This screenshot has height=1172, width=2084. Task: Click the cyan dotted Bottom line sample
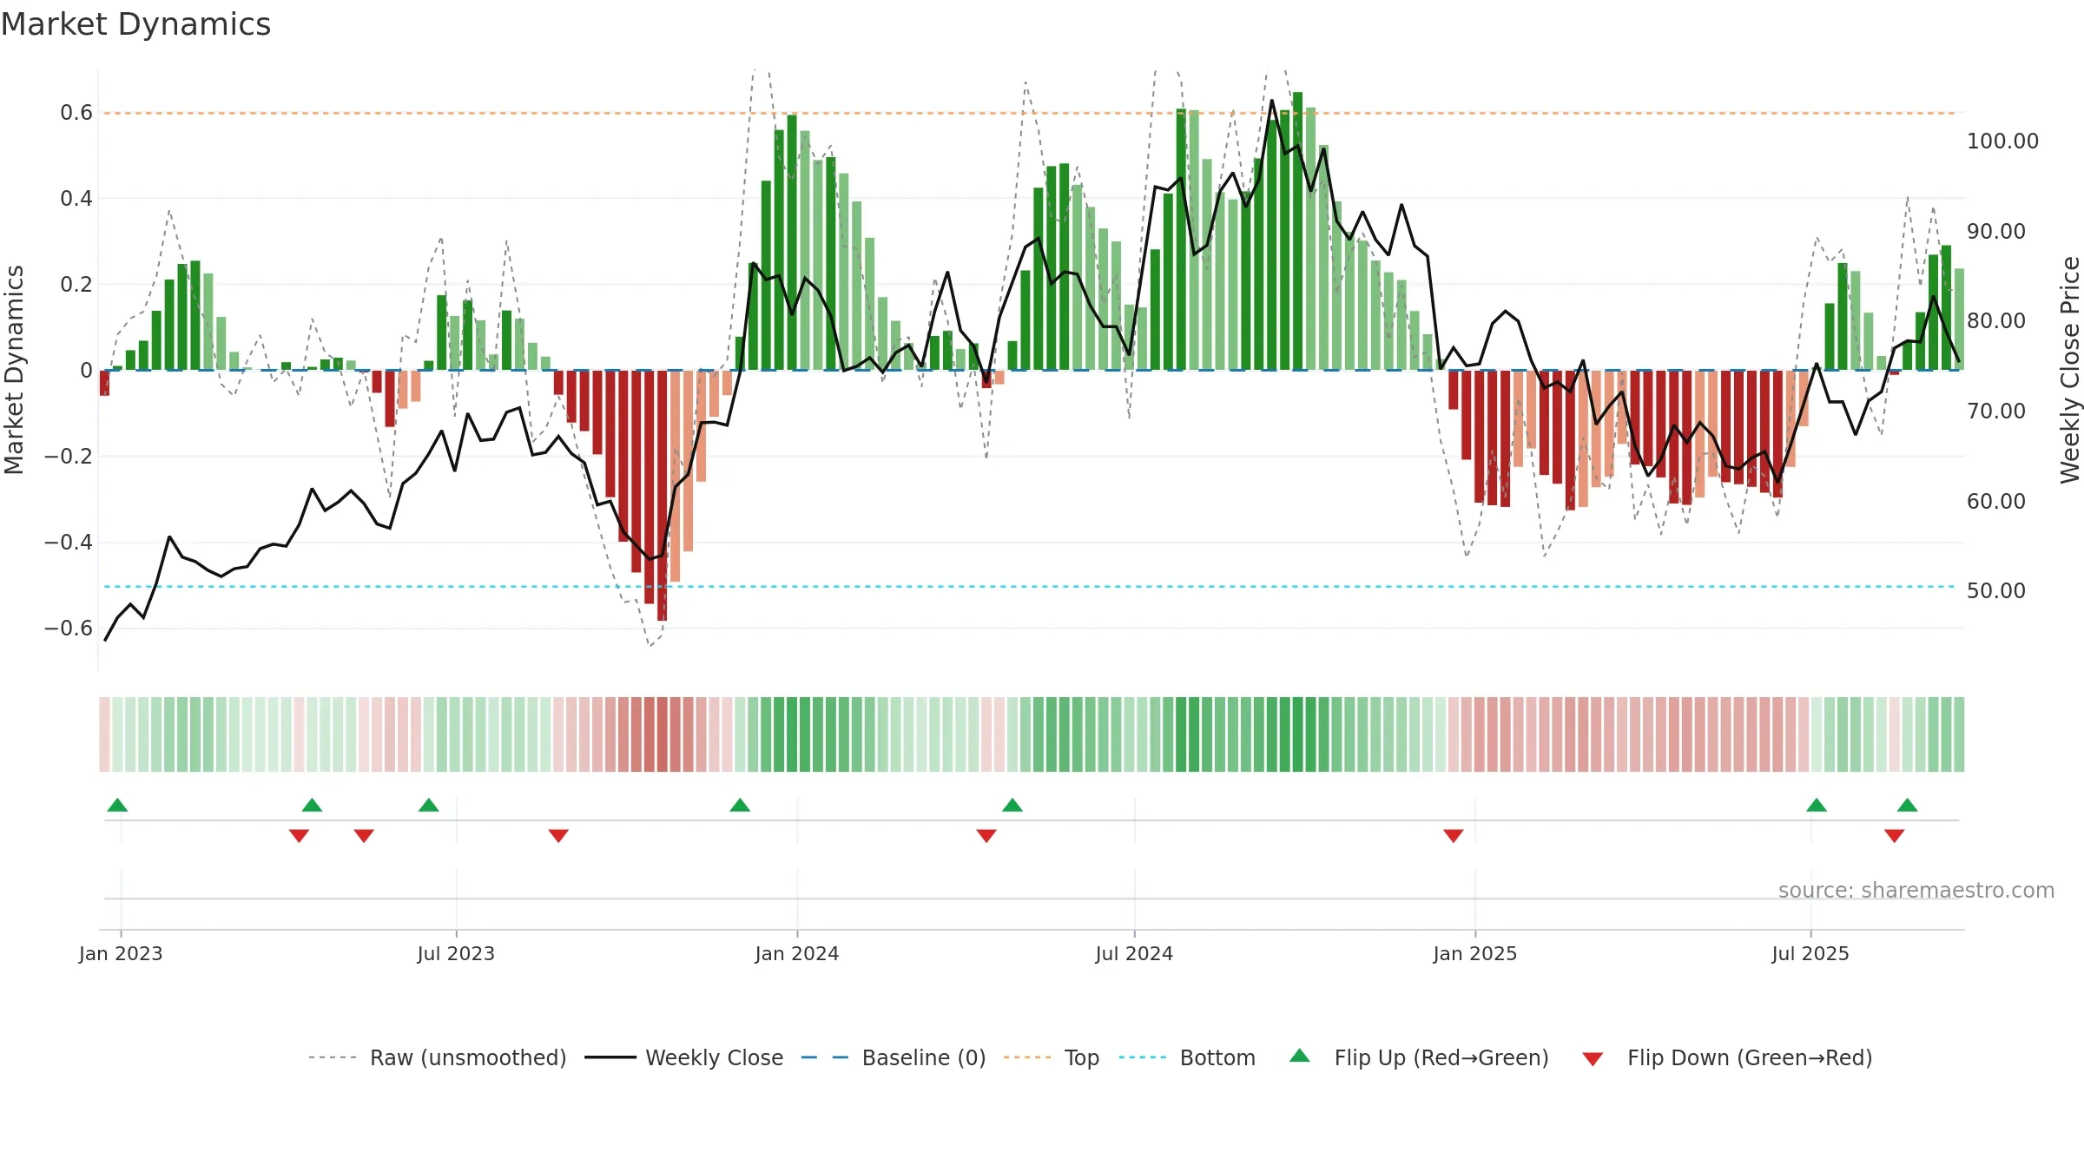pyautogui.click(x=1143, y=1057)
